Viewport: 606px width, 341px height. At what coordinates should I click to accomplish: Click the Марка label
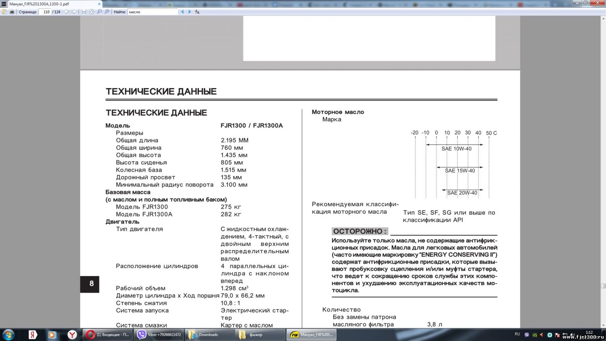point(332,120)
